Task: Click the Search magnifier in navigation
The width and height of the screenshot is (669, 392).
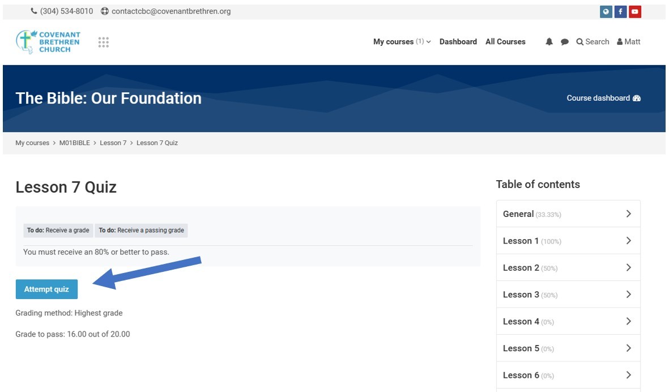Action: (593, 41)
